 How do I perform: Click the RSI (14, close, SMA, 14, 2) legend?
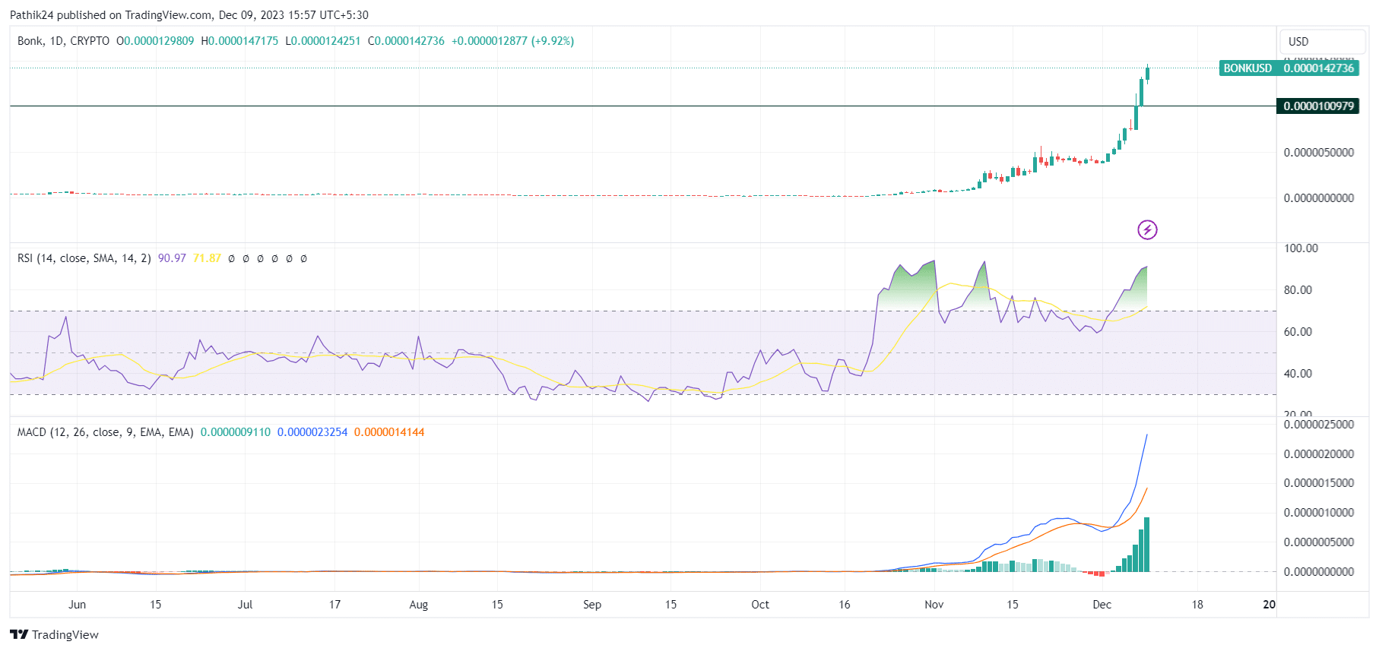[x=84, y=258]
